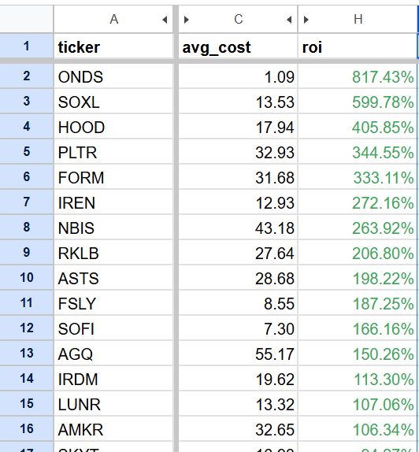This screenshot has width=419, height=452.
Task: Click avg_cost value 43.18
Action: pyautogui.click(x=238, y=227)
